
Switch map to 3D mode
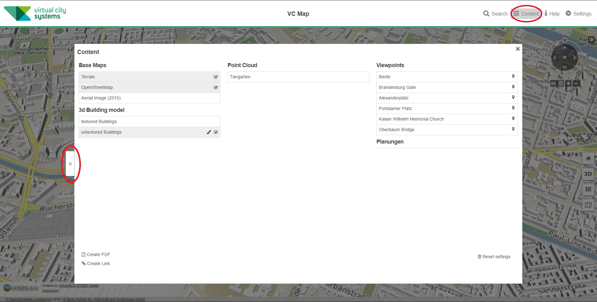click(588, 174)
